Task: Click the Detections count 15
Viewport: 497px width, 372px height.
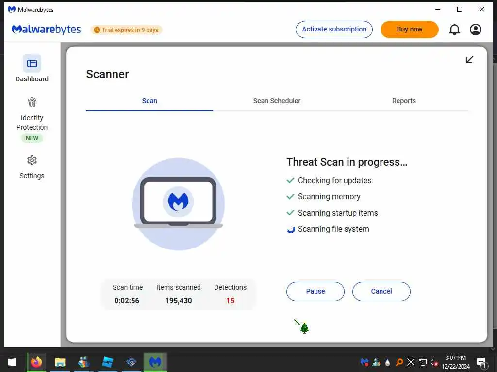Action: coord(230,300)
